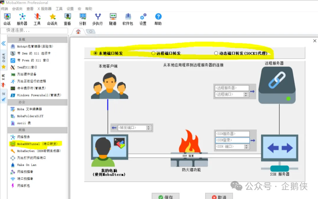Open the 会话 (Session) toolbar icon
Viewport: 318px width, 199px height.
pos(7,19)
